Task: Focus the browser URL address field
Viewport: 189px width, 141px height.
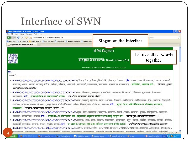Action: point(61,38)
